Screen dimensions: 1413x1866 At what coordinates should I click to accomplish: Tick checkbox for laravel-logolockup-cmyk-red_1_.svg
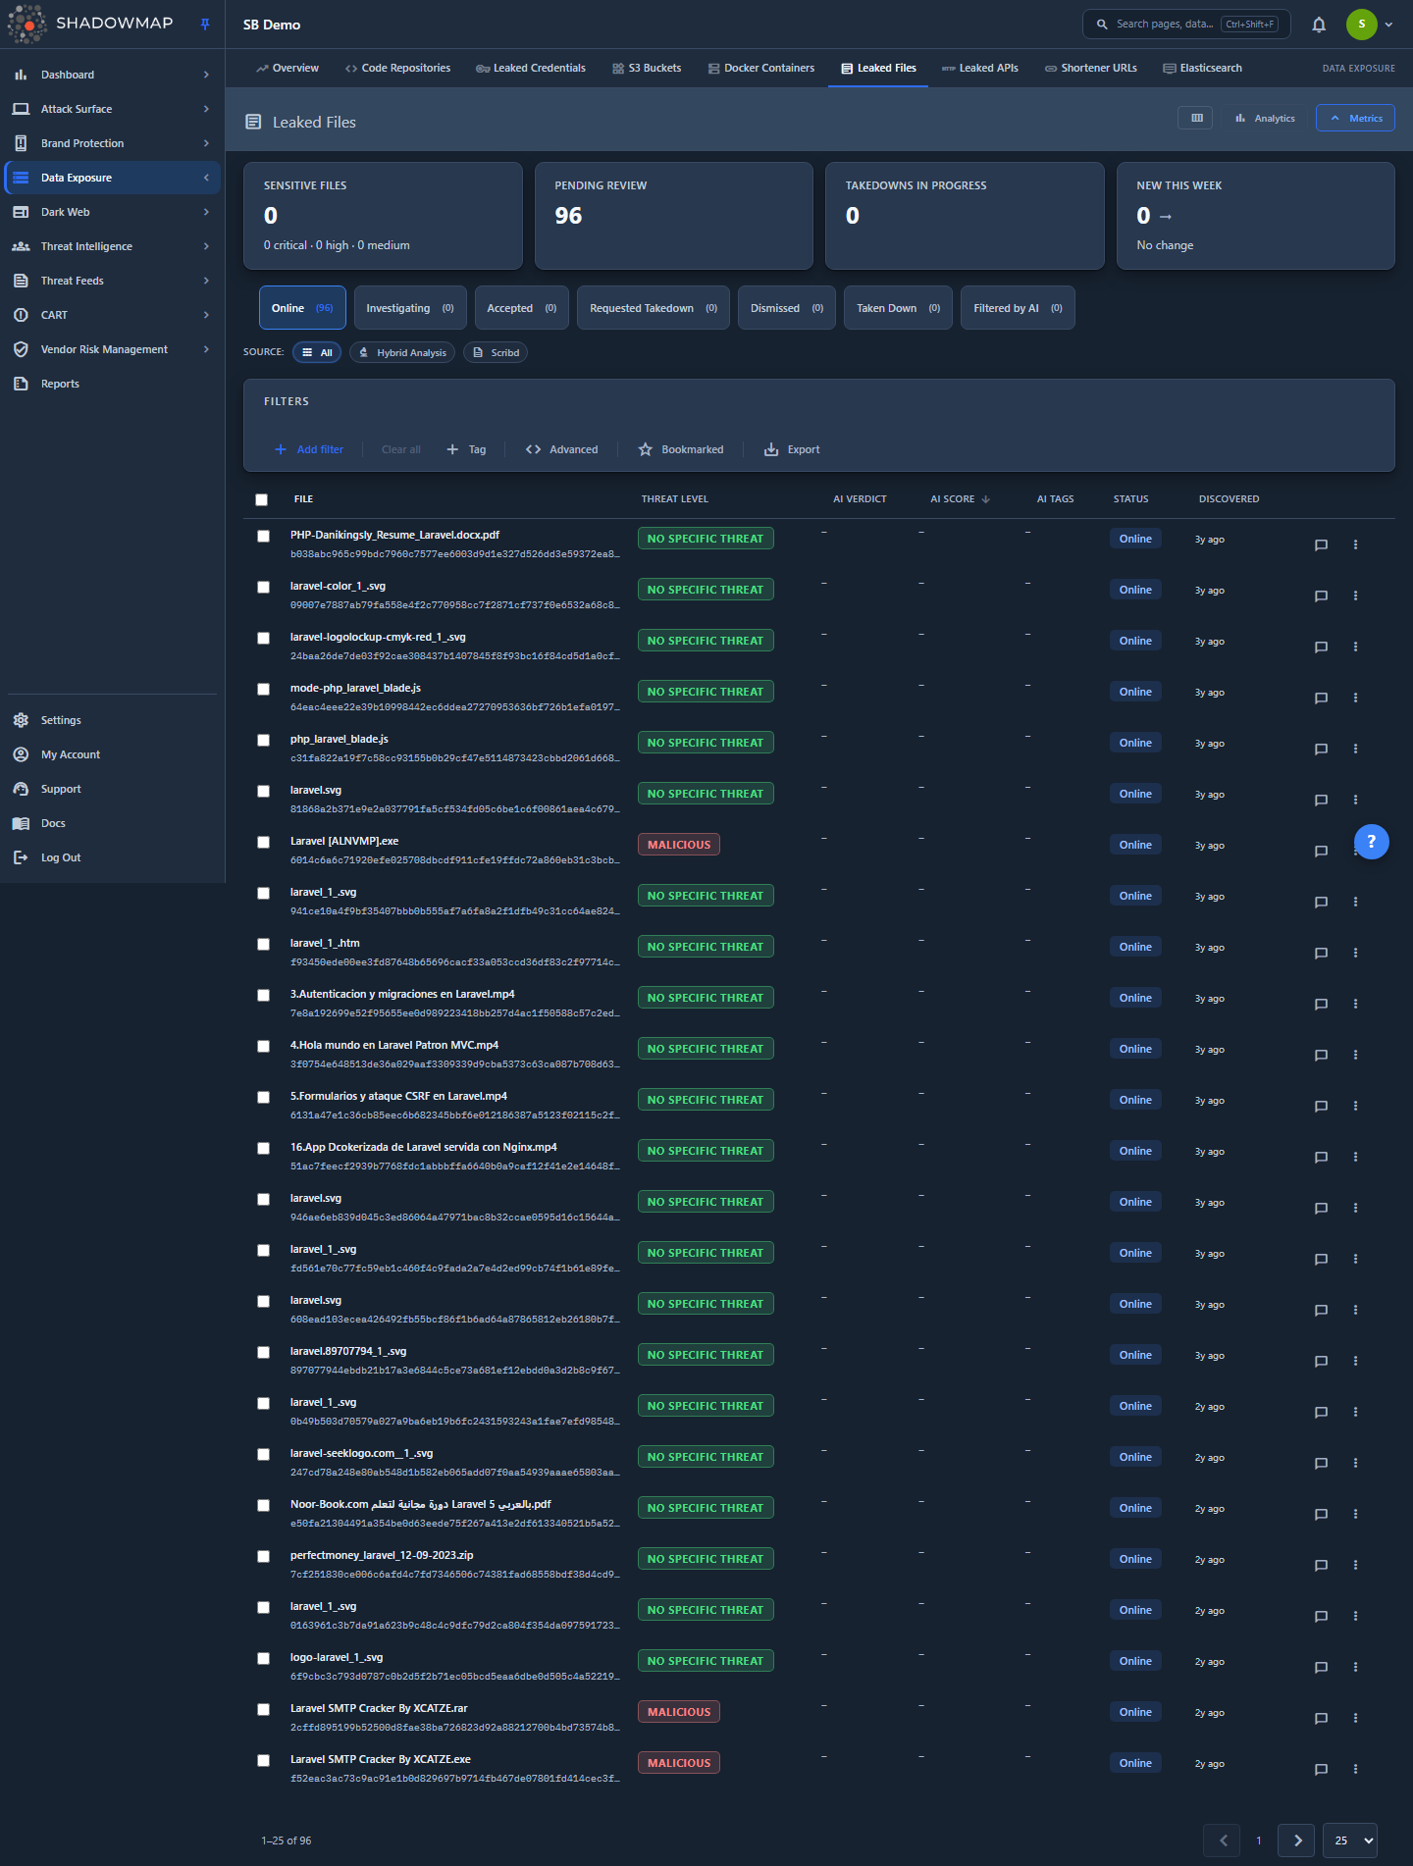[263, 638]
